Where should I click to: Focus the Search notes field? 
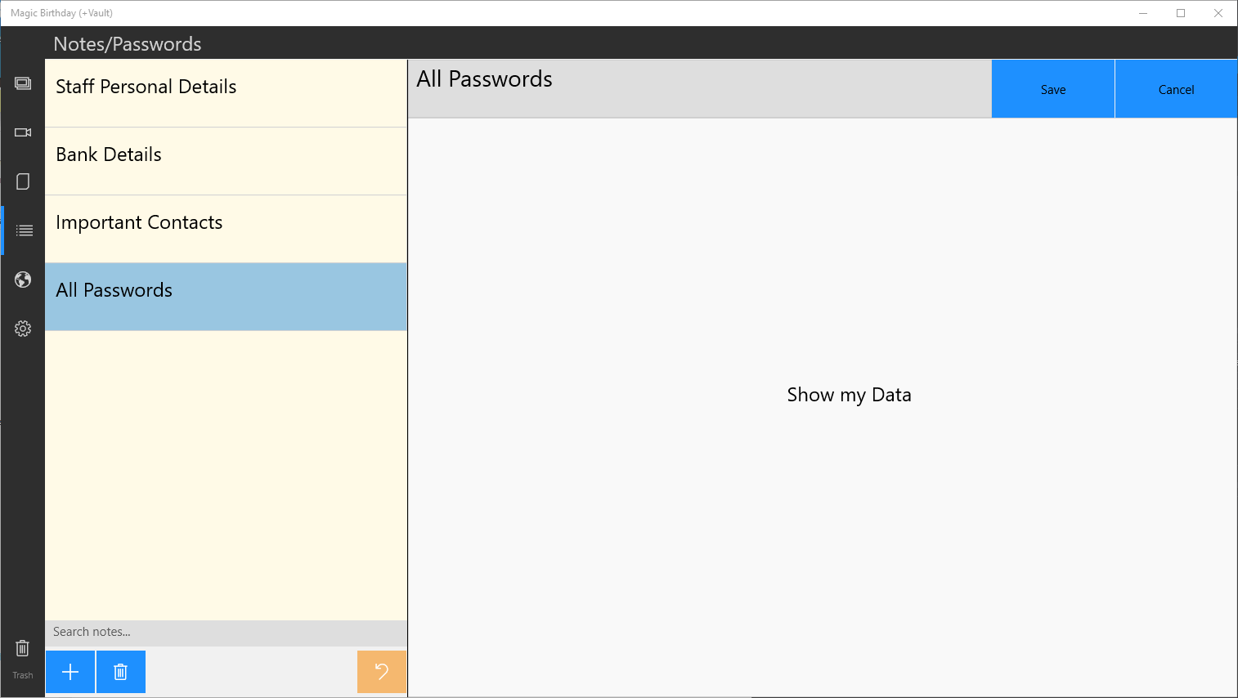[x=226, y=633]
